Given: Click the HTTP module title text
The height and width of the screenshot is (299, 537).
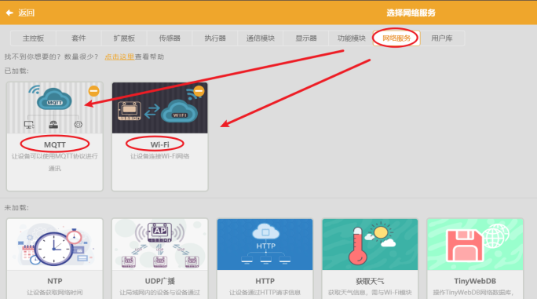Looking at the screenshot, I should point(265,281).
